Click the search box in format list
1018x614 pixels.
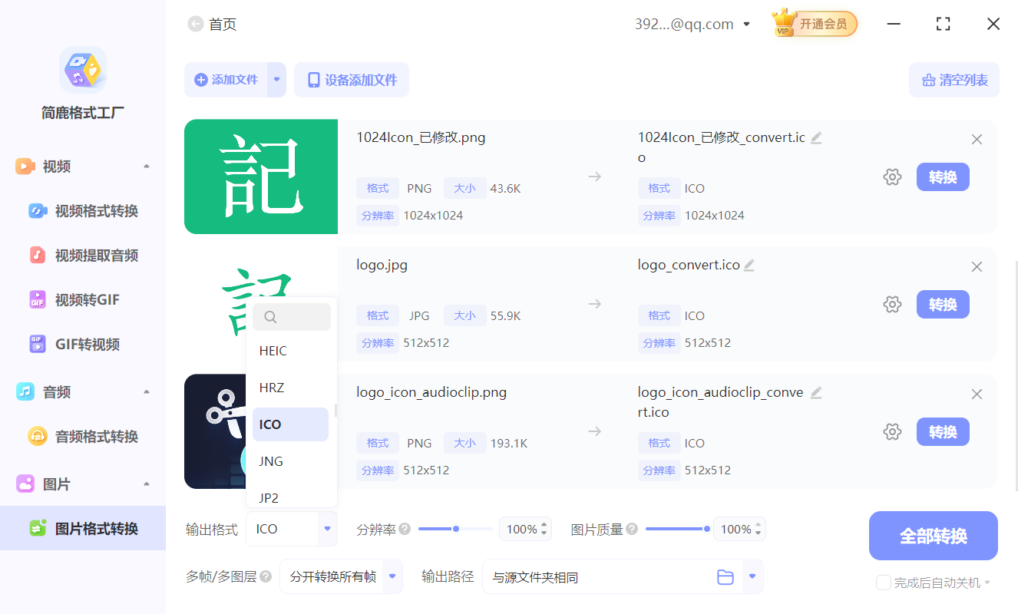pos(292,316)
